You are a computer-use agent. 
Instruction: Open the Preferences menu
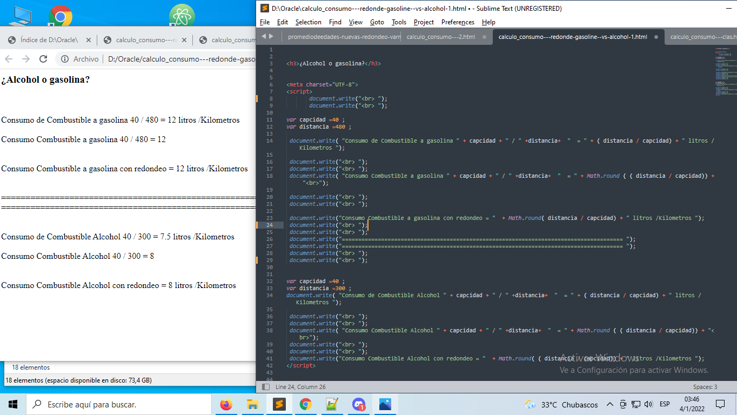458,22
